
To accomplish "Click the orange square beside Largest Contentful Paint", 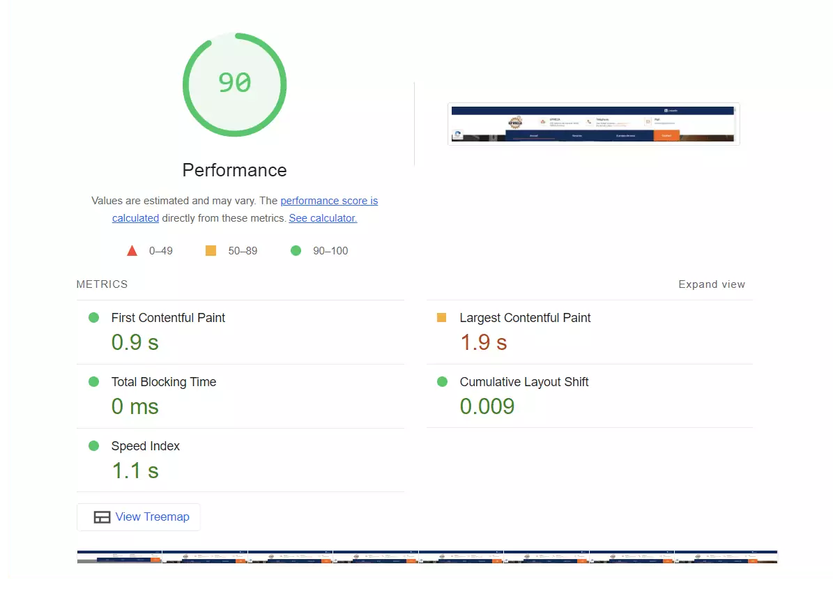I will click(441, 318).
